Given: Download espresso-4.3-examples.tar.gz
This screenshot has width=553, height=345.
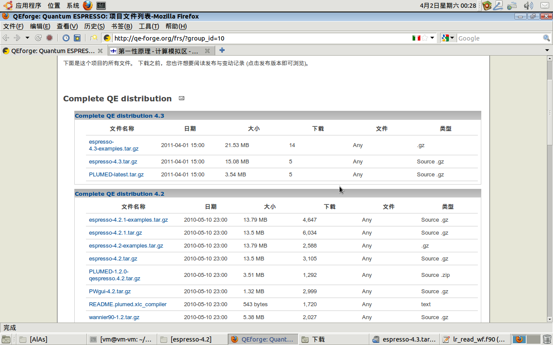Looking at the screenshot, I should click(114, 145).
